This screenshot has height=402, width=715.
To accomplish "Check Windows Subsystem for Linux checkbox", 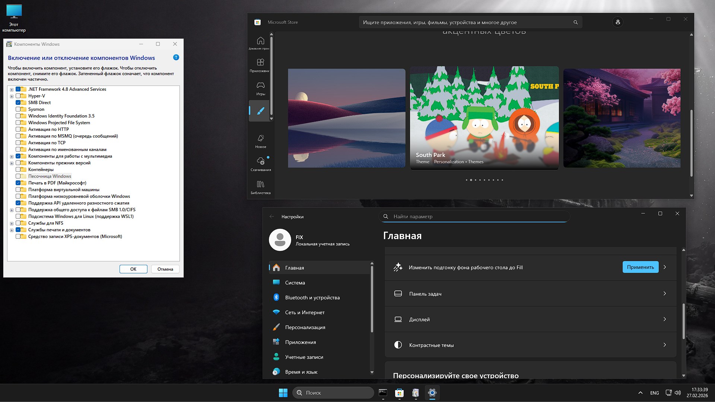I will tap(18, 216).
